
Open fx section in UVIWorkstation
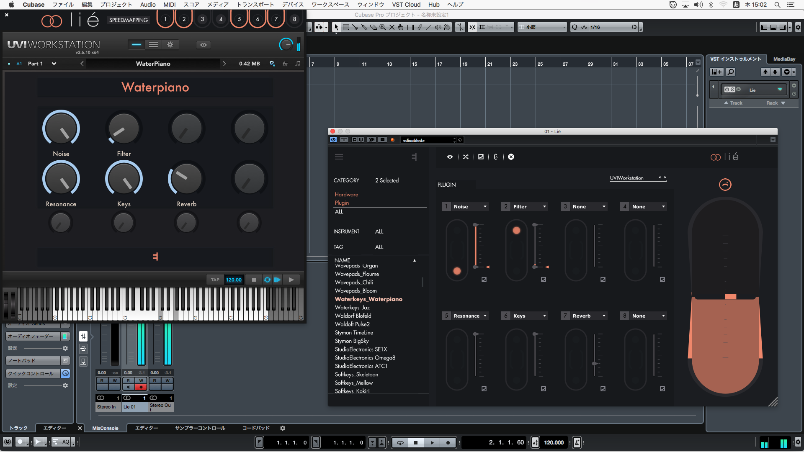coord(285,64)
